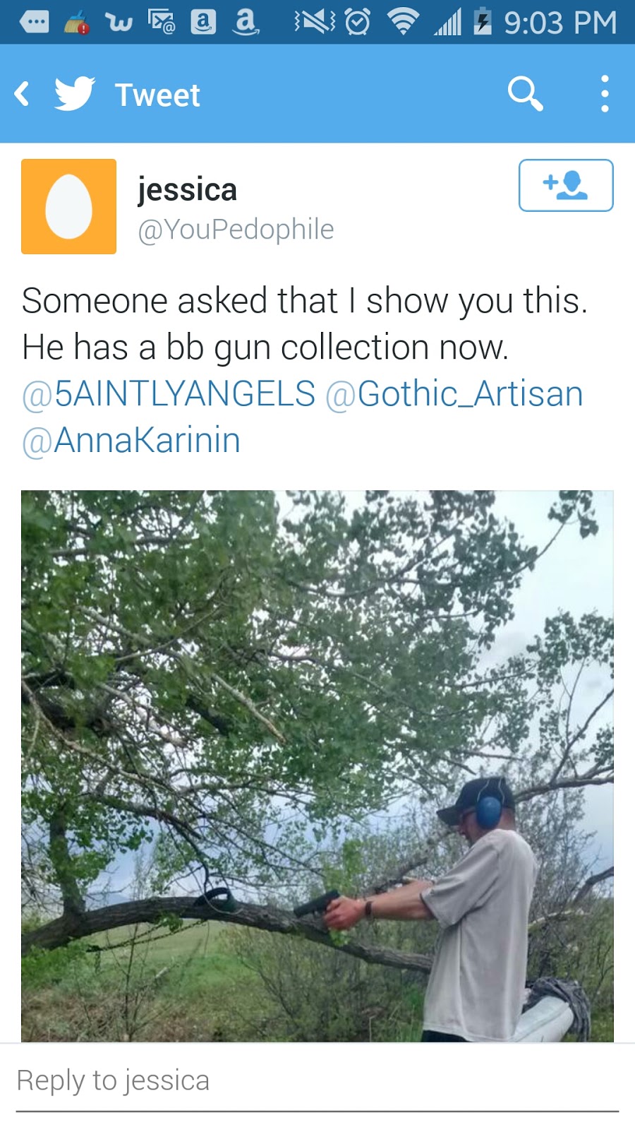Tap the Wi-Fi status icon
635x1130 pixels.
(403, 23)
